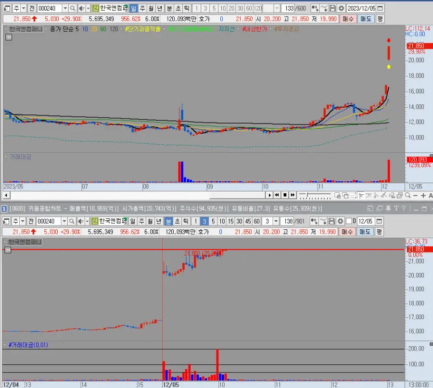
Task: Click stop button under top chart
Action: [285, 195]
